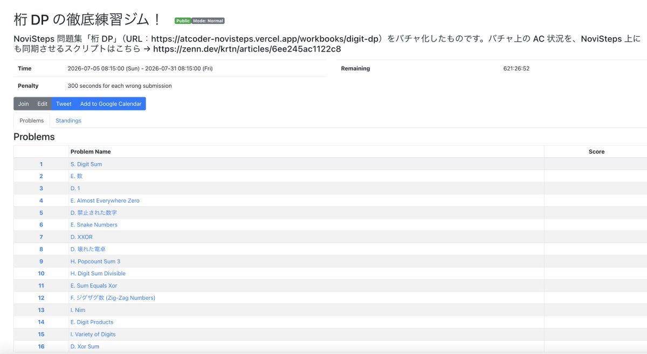This screenshot has height=354, width=647.
Task: Open problem D. 壊れた電卓
Action: pyautogui.click(x=88, y=249)
